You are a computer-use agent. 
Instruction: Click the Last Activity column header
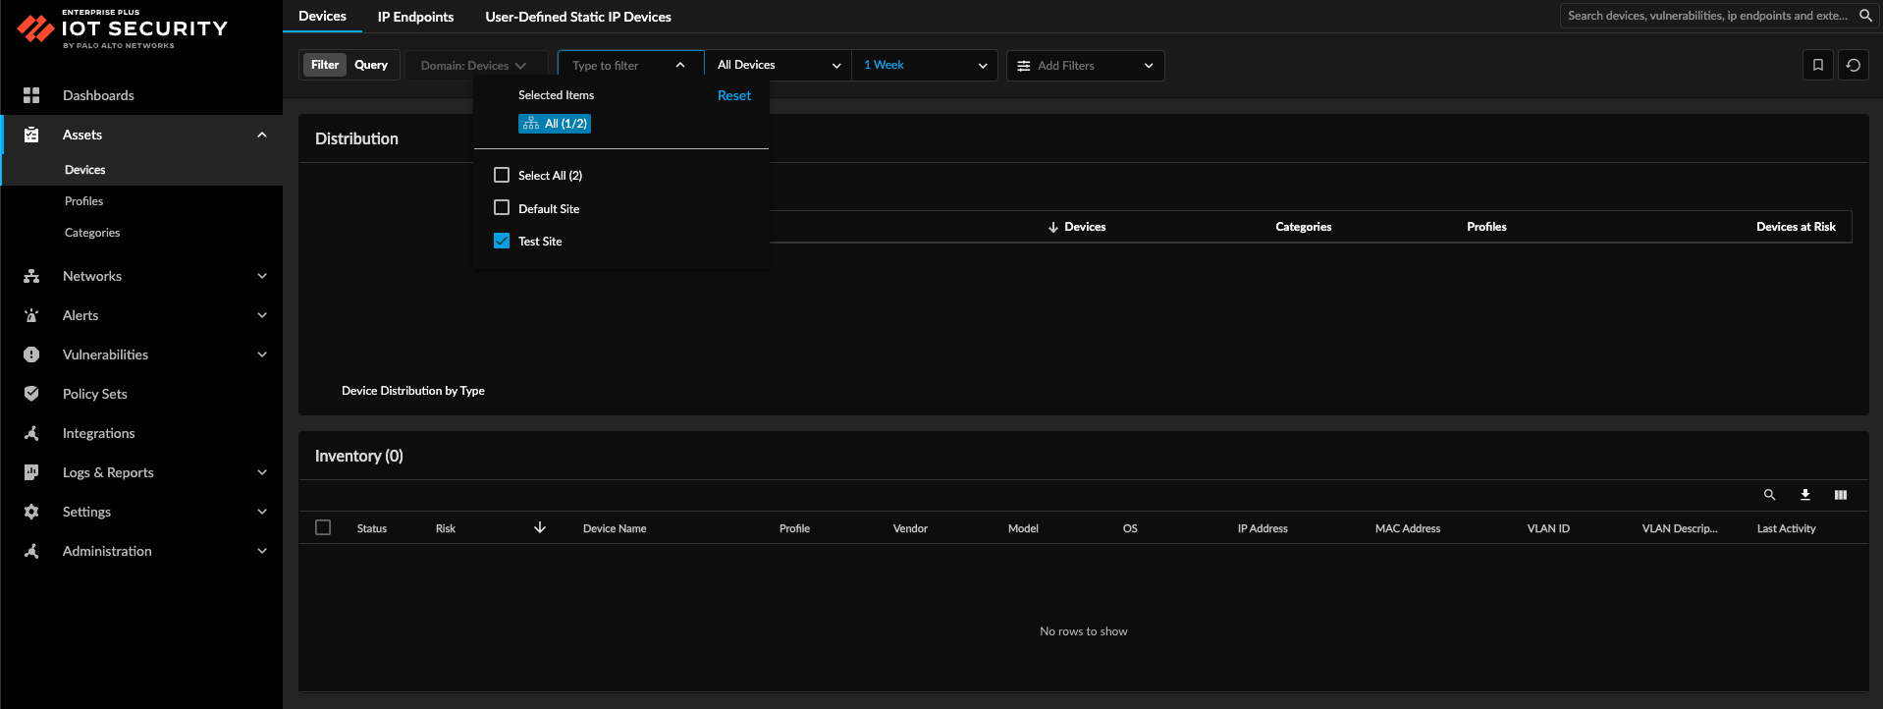click(1786, 528)
